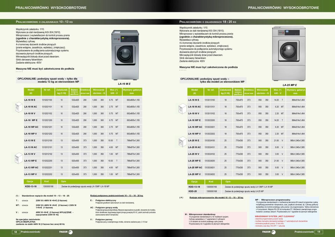Click the caption "LA-25 MP E" under the photo

(290, 85)
